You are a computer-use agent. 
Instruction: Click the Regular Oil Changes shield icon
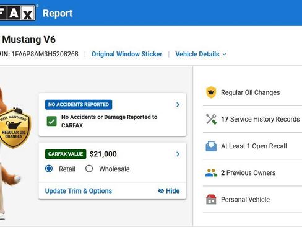point(211,92)
